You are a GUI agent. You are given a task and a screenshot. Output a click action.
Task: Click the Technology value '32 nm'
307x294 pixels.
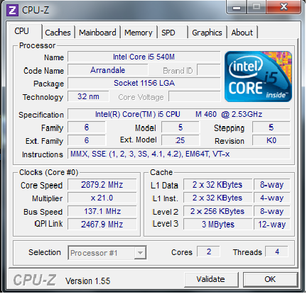(x=88, y=96)
